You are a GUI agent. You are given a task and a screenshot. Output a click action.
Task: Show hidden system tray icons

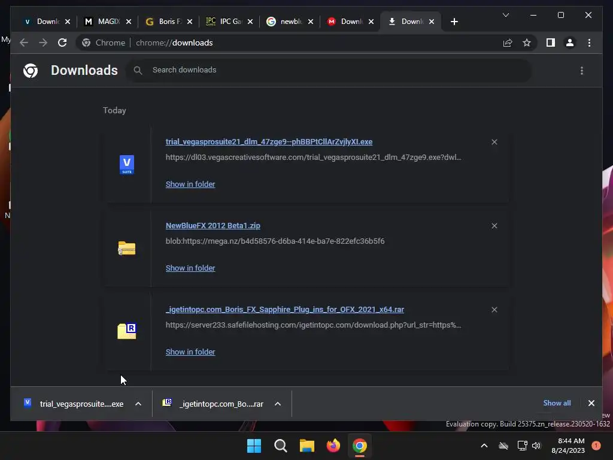pos(484,446)
